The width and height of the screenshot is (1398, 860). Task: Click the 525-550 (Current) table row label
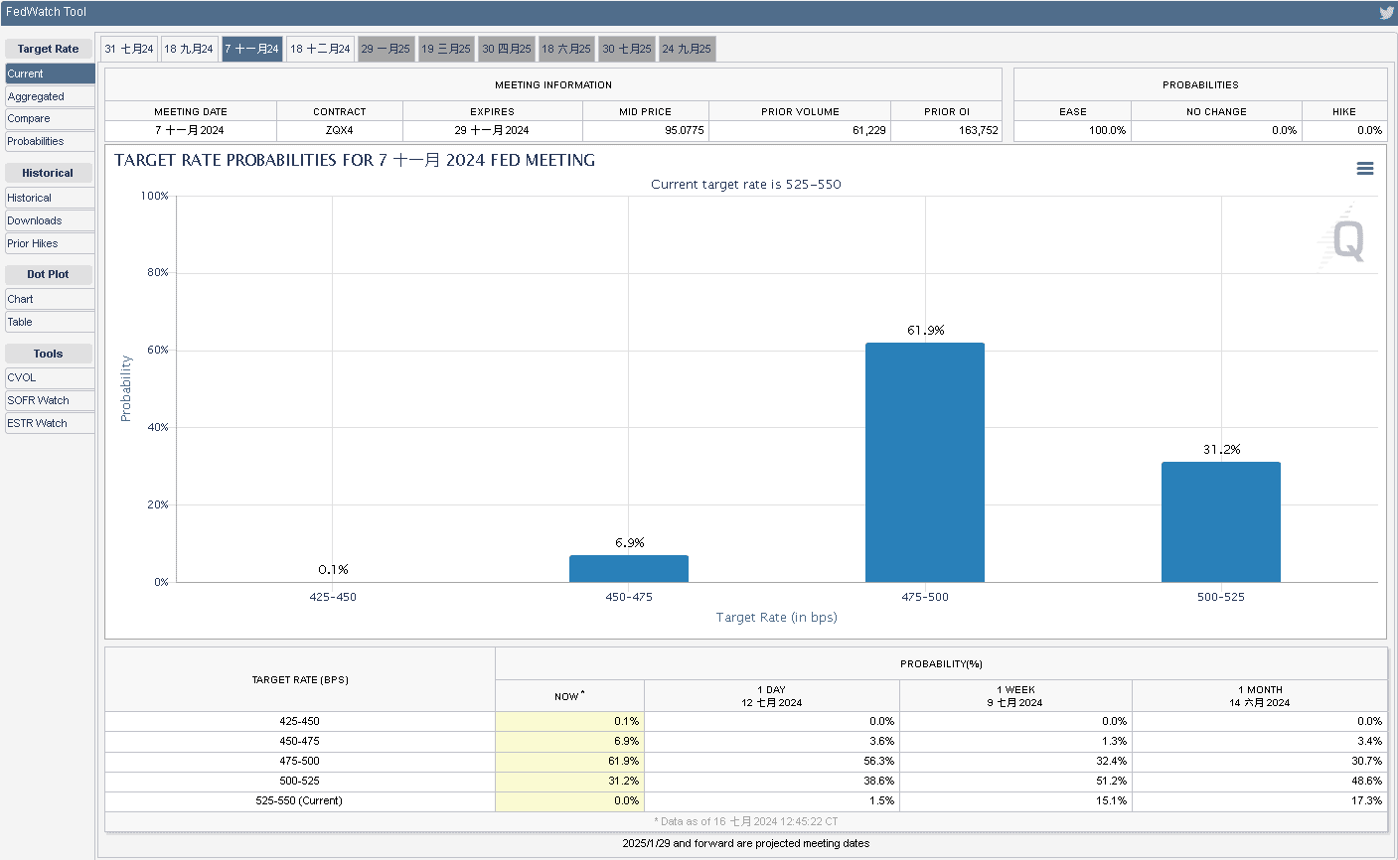[x=299, y=800]
